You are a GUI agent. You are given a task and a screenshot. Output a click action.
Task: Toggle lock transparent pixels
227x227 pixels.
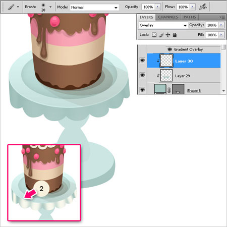(x=154, y=35)
